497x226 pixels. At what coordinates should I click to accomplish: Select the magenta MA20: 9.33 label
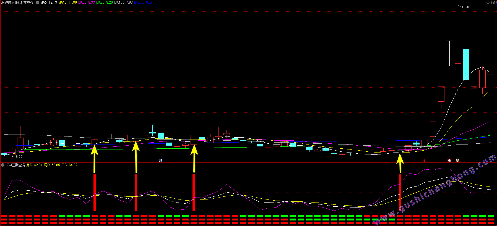(87, 2)
